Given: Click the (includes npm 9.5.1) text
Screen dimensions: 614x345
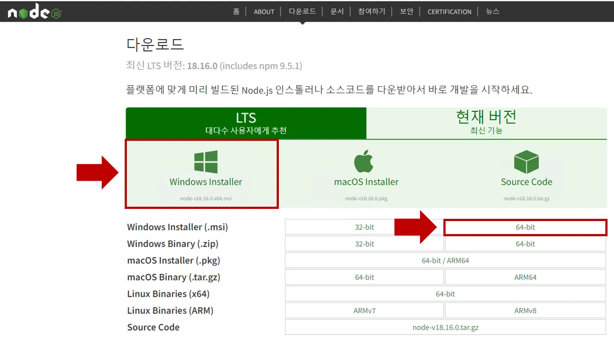Looking at the screenshot, I should tap(261, 66).
